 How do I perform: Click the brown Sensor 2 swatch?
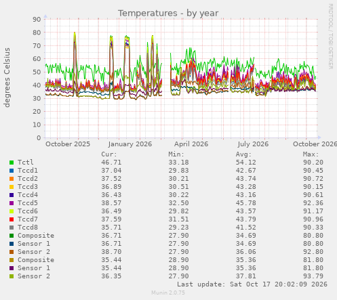pos(12,252)
